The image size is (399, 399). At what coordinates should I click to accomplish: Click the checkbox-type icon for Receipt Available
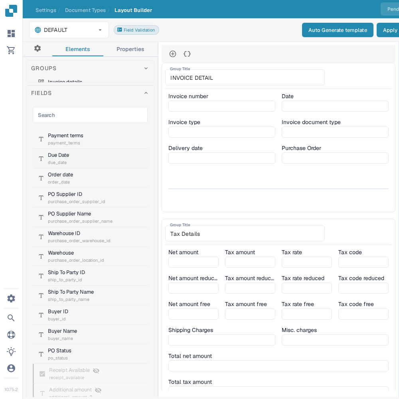42,374
